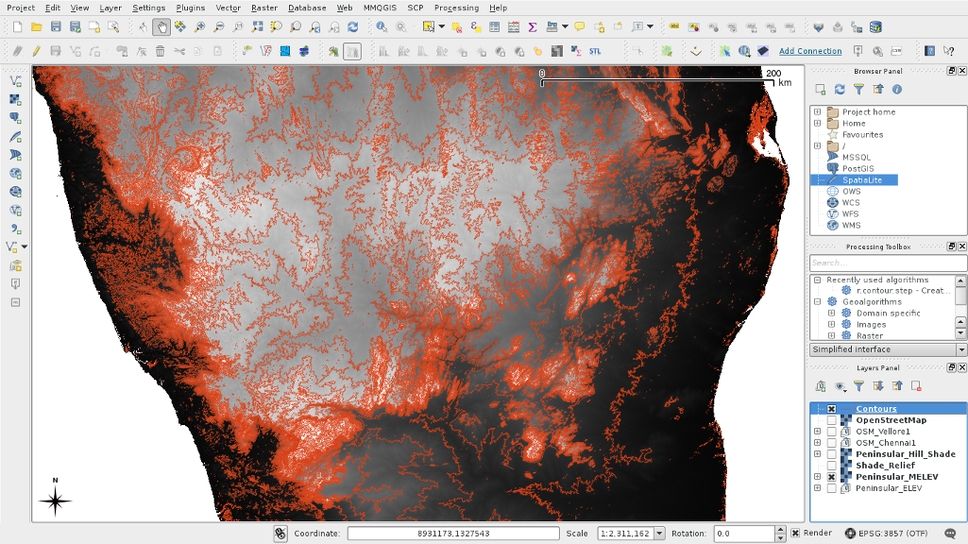Open the Raster menu
The width and height of the screenshot is (968, 544).
tap(263, 8)
